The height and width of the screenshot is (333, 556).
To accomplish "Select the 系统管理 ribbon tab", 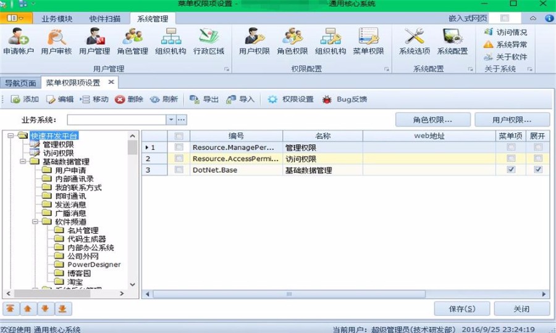I will [x=153, y=18].
